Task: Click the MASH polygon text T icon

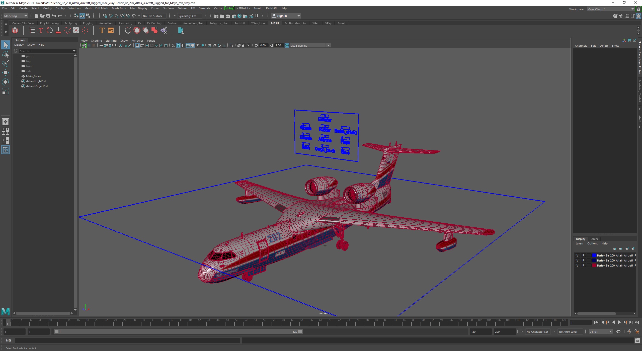Action: [x=102, y=31]
